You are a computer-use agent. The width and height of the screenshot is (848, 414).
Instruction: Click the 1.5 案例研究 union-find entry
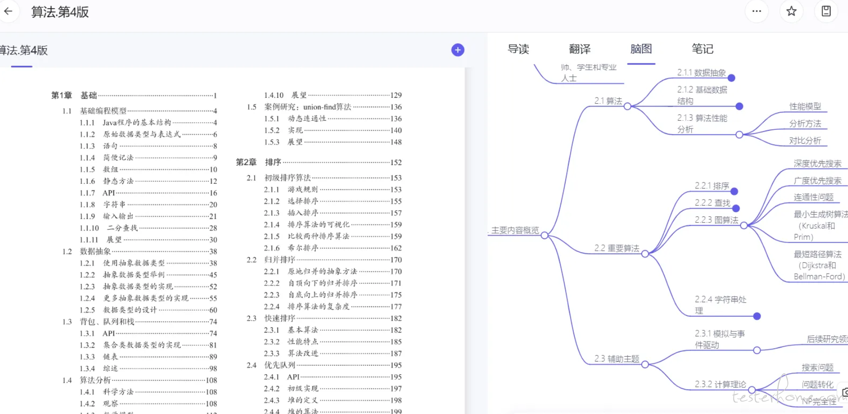[x=324, y=107]
